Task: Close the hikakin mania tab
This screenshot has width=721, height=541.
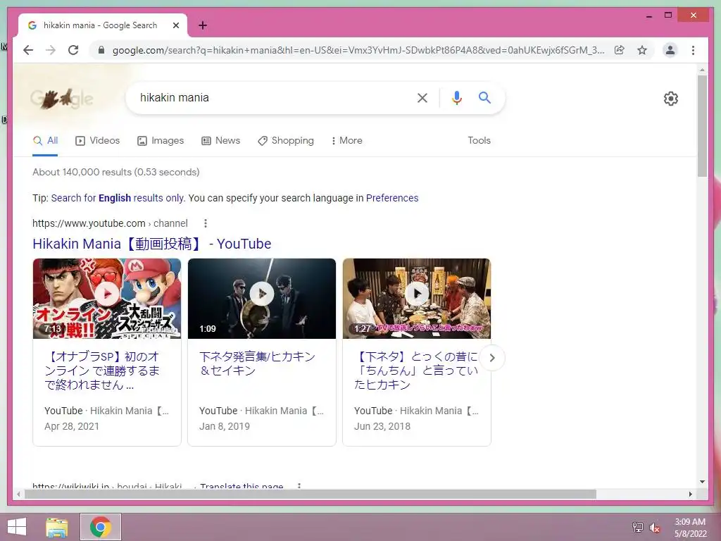Action: [x=175, y=25]
